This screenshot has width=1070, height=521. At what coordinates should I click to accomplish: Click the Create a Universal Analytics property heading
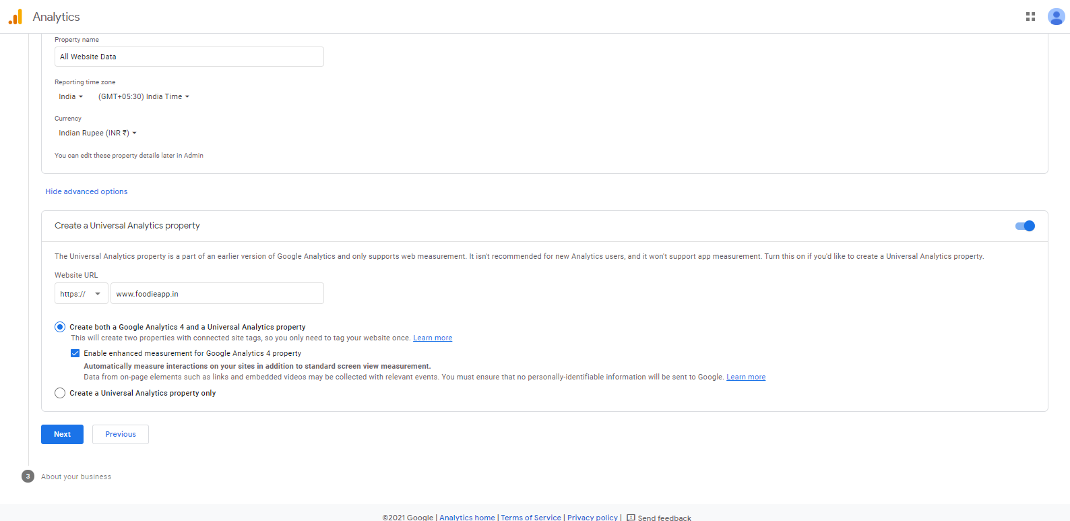pyautogui.click(x=127, y=226)
